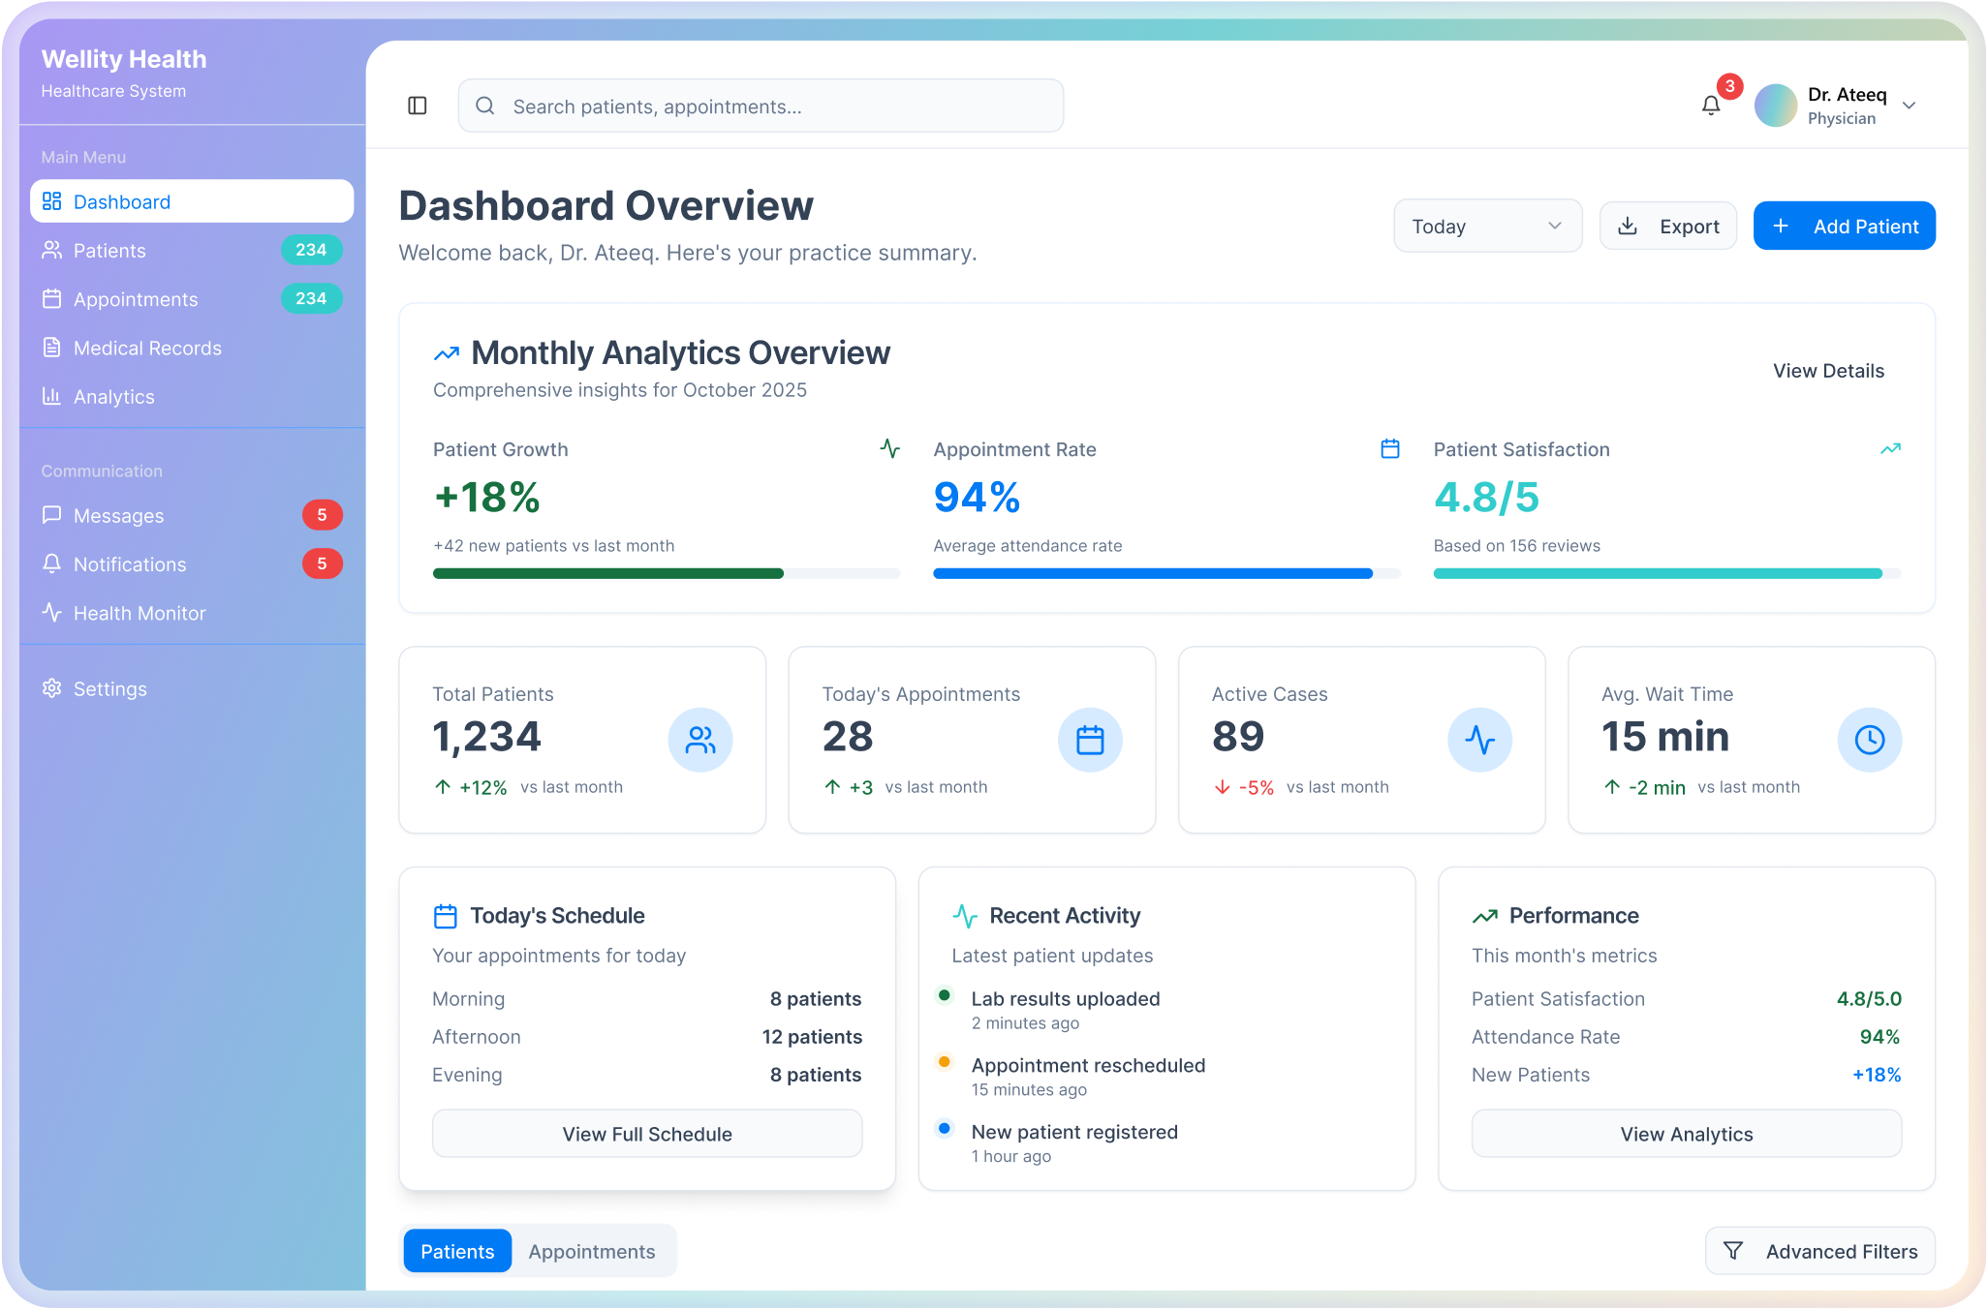Open Health Monitor in sidebar
This screenshot has width=1988, height=1309.
[x=140, y=613]
